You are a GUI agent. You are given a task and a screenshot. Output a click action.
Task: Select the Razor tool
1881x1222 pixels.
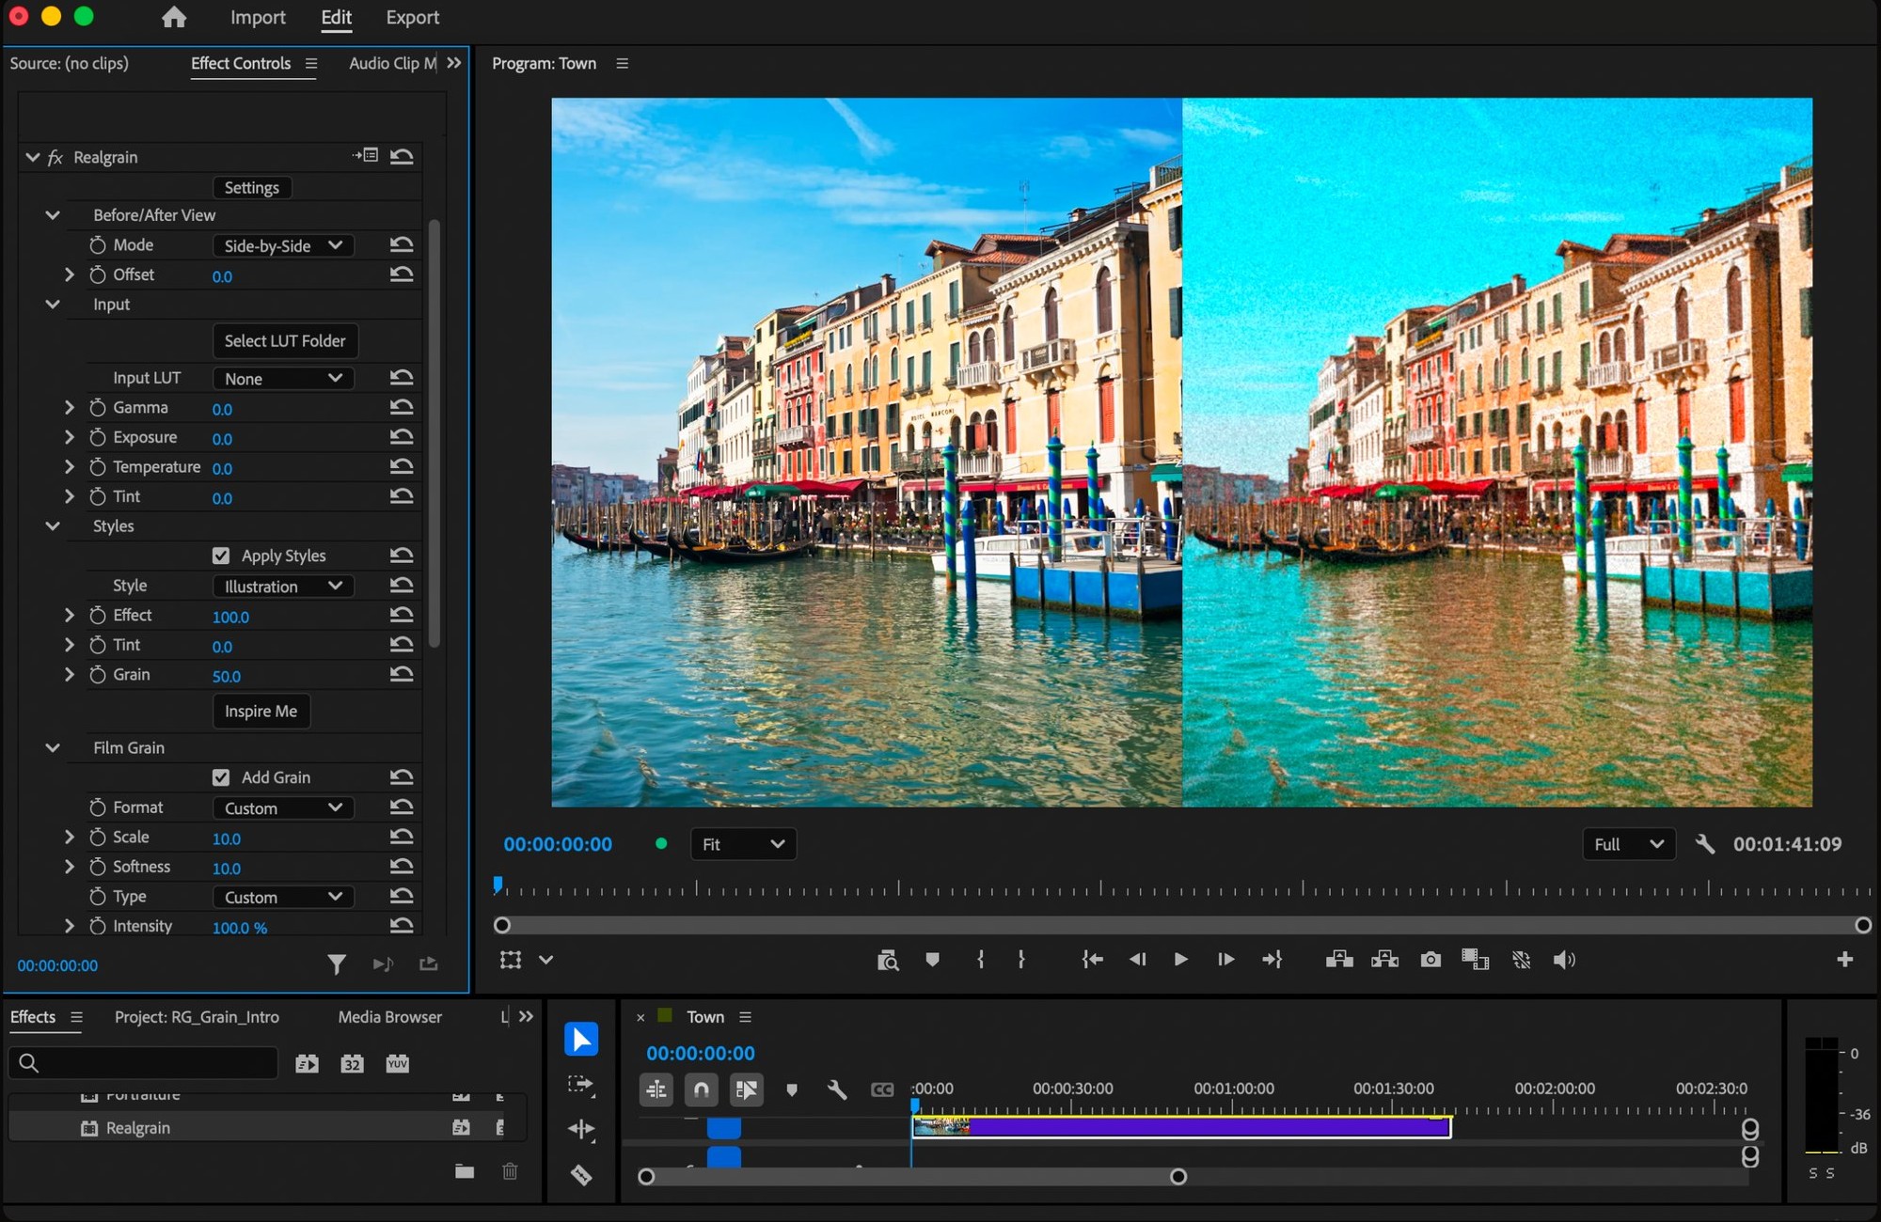pyautogui.click(x=581, y=1174)
